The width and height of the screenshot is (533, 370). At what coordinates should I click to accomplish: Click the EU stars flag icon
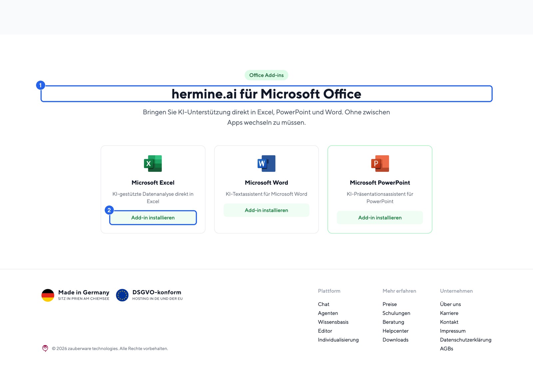122,295
